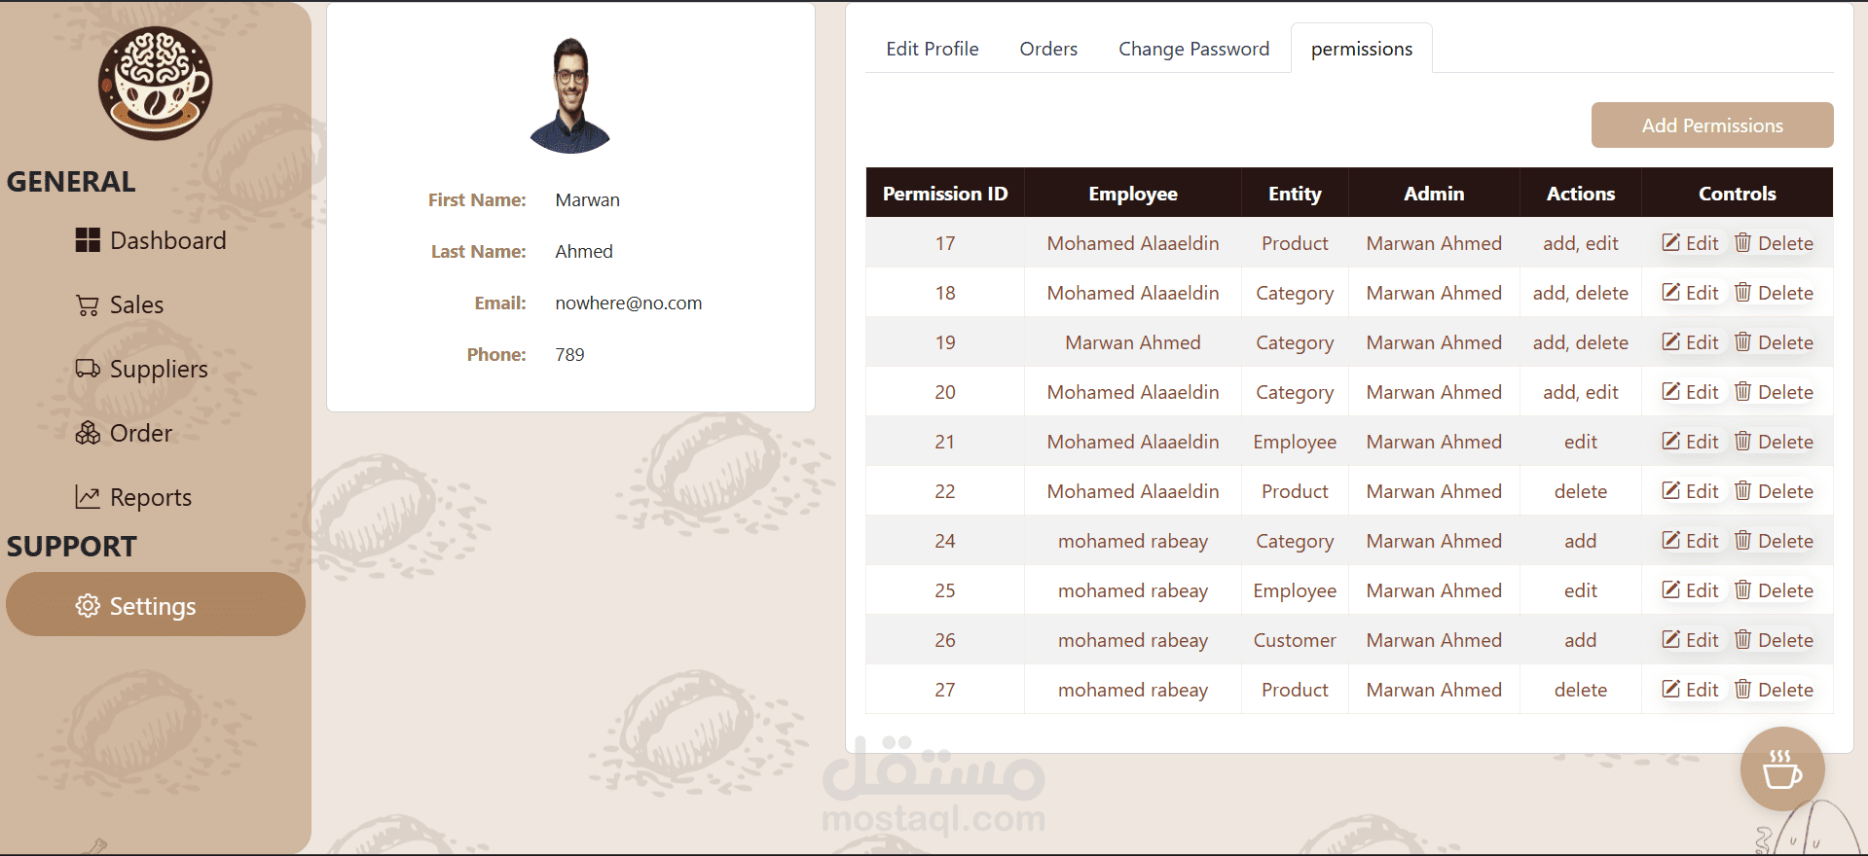The image size is (1868, 856).
Task: Click Product entity in row 27
Action: pyautogui.click(x=1295, y=690)
